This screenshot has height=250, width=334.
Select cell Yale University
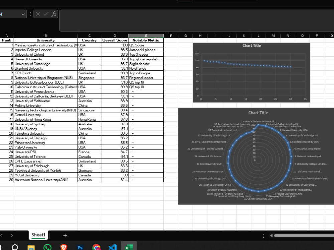[45, 147]
